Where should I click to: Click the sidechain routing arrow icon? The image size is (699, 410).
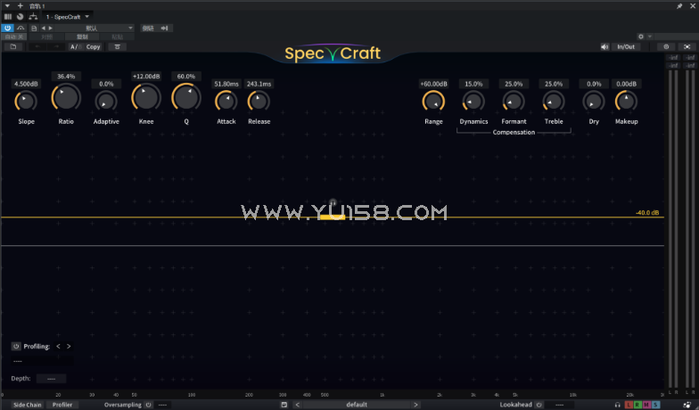click(164, 29)
